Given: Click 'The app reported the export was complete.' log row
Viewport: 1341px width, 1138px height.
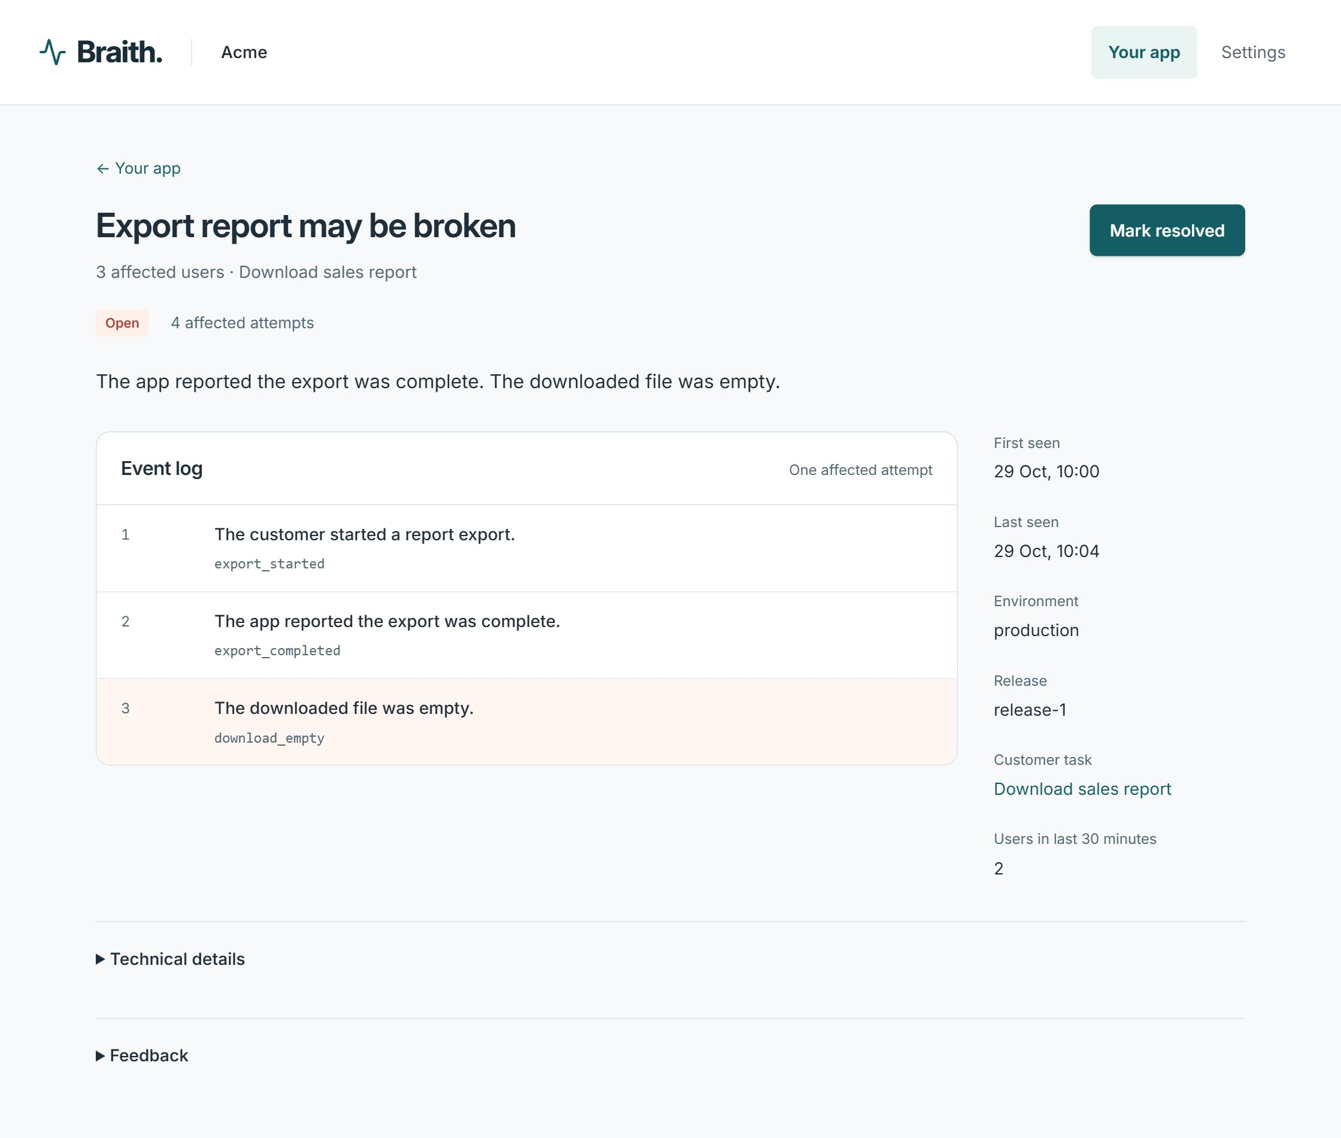Looking at the screenshot, I should [x=526, y=635].
